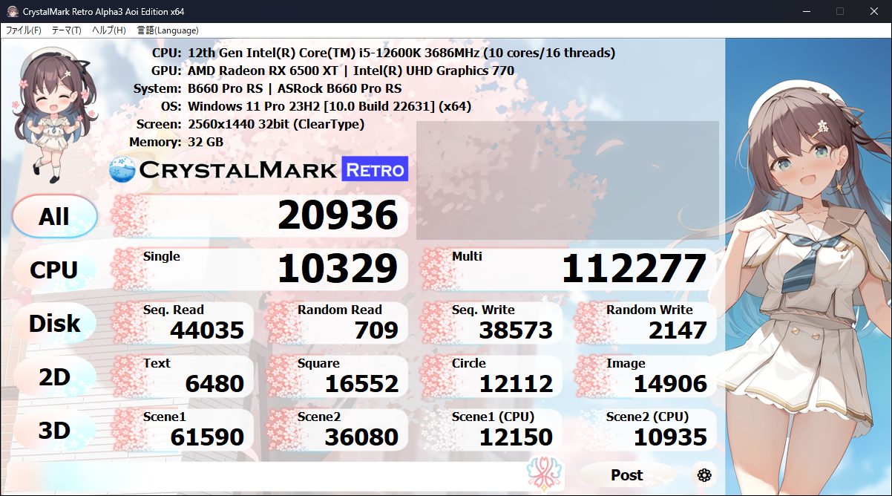Close the CrystalMark Retro window
The width and height of the screenshot is (892, 496).
(x=874, y=11)
